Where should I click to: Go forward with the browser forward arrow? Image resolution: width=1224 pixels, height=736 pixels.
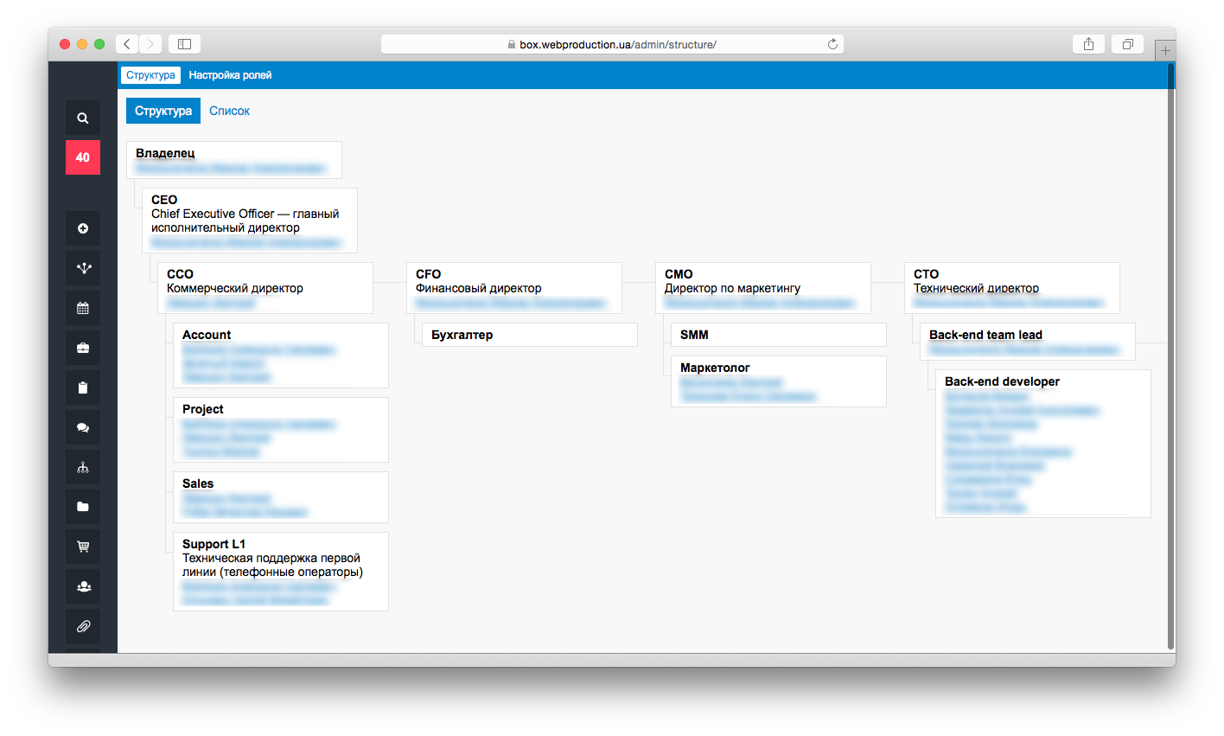[x=150, y=44]
